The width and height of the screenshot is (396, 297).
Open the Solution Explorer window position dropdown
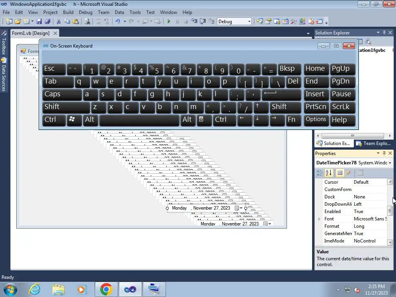[378, 32]
